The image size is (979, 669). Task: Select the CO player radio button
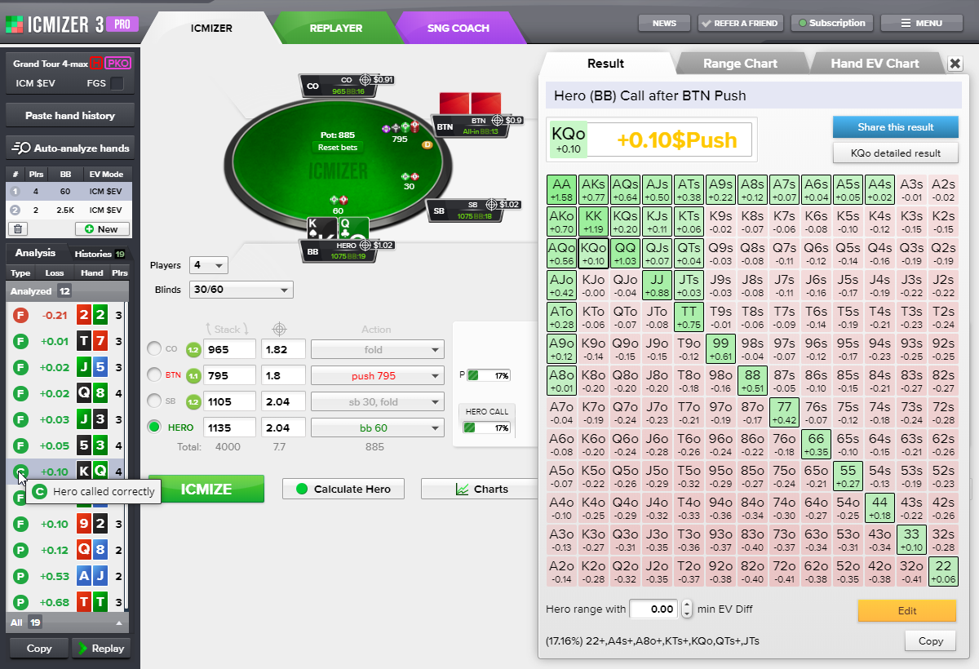coord(153,349)
